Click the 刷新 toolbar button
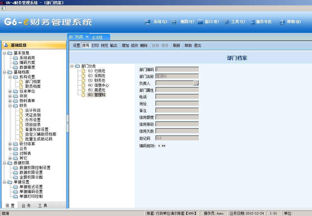This screenshot has height=216, width=312. click(x=176, y=46)
